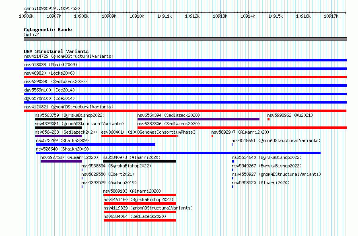Click ruler position 10908k

(x=82, y=16)
